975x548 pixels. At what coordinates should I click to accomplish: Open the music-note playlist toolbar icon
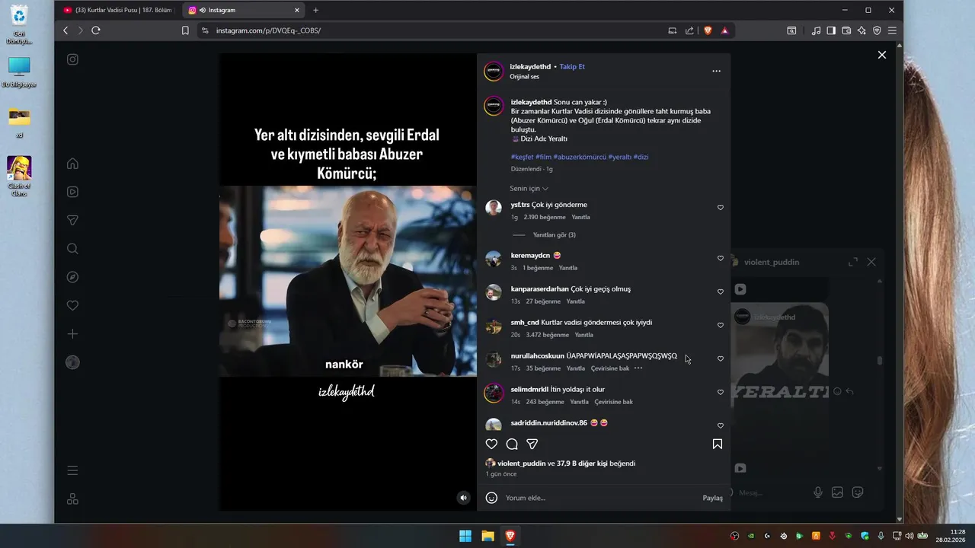click(x=816, y=30)
